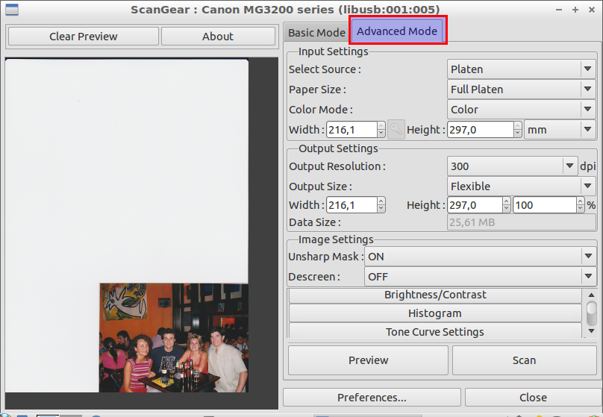Screen dimensions: 603x417
Task: Expand the Paper Size dropdown
Action: point(521,90)
